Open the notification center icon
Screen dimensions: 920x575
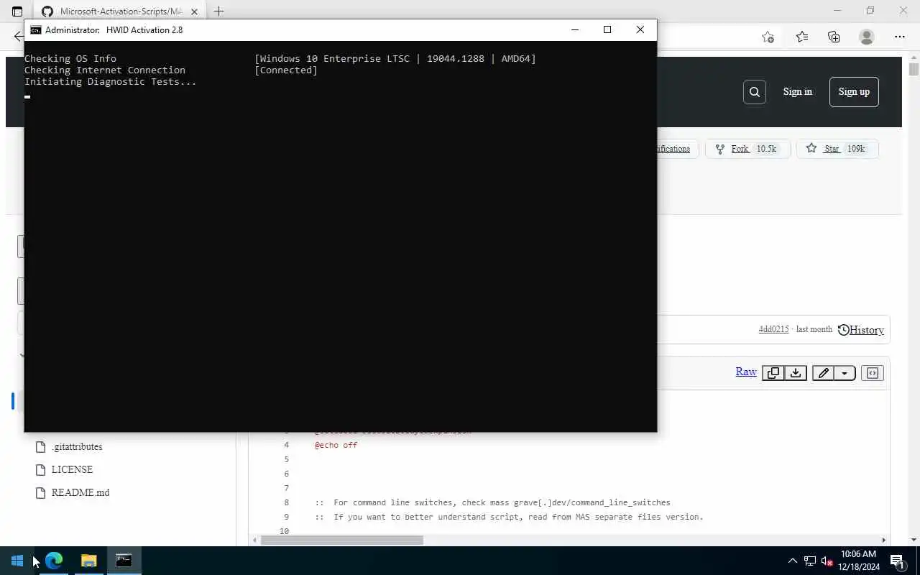point(897,561)
